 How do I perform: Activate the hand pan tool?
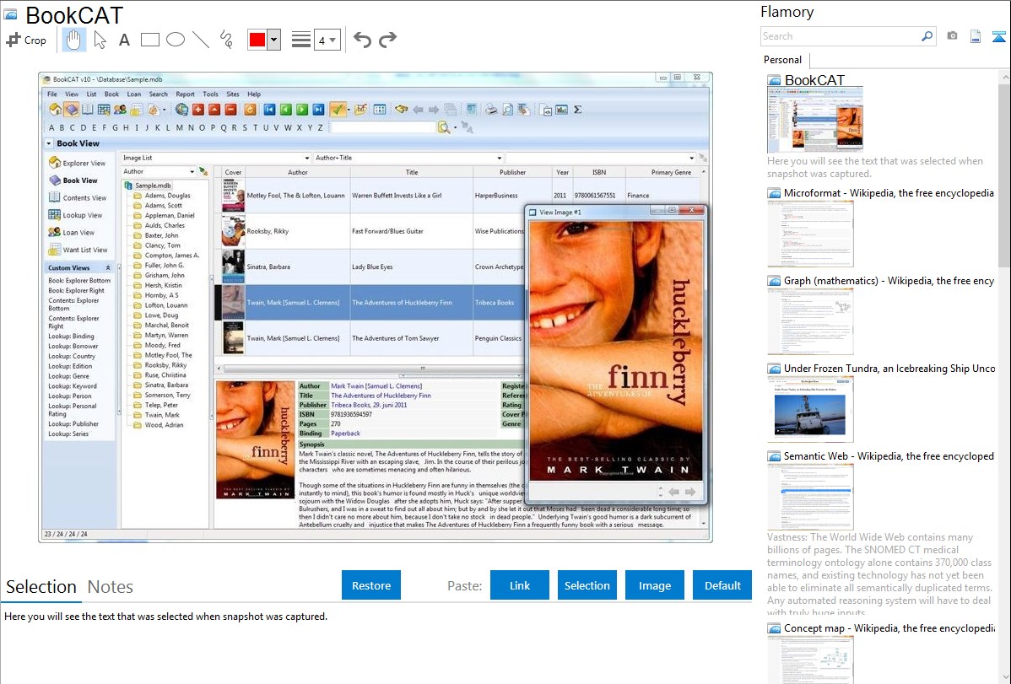click(x=73, y=40)
